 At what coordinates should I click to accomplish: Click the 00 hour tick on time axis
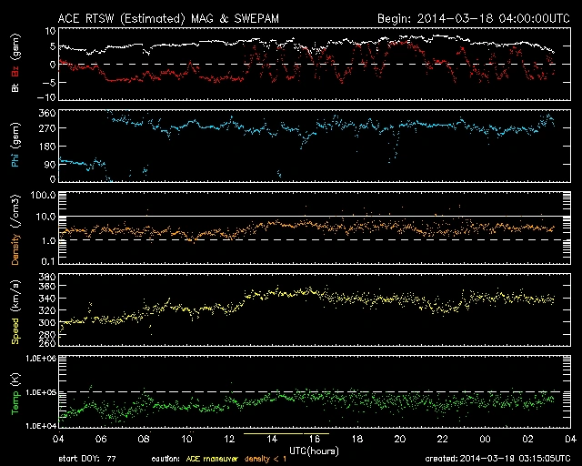pos(485,439)
